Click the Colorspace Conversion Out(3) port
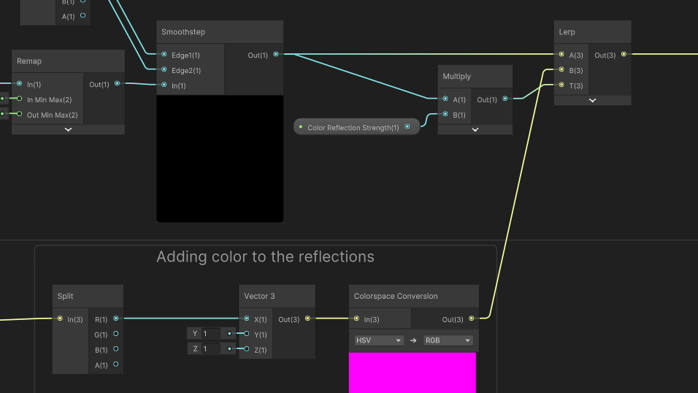 click(472, 318)
